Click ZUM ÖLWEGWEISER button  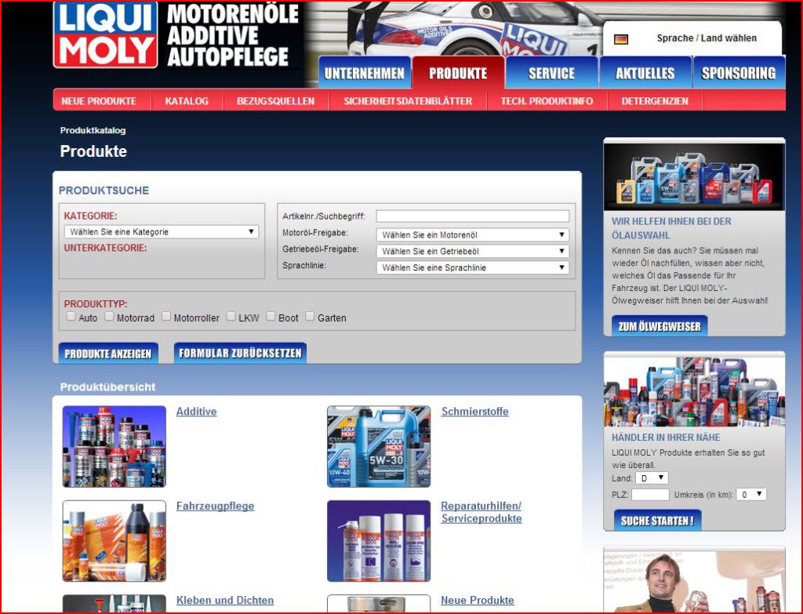point(659,326)
